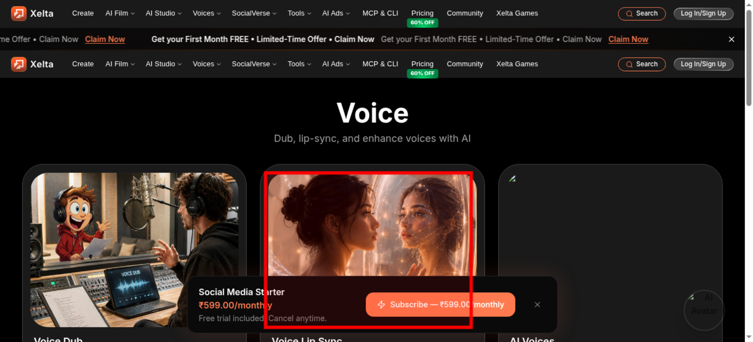Expand the SocialVerse dropdown in the top navigation bar
This screenshot has height=342, width=753.
pyautogui.click(x=254, y=13)
